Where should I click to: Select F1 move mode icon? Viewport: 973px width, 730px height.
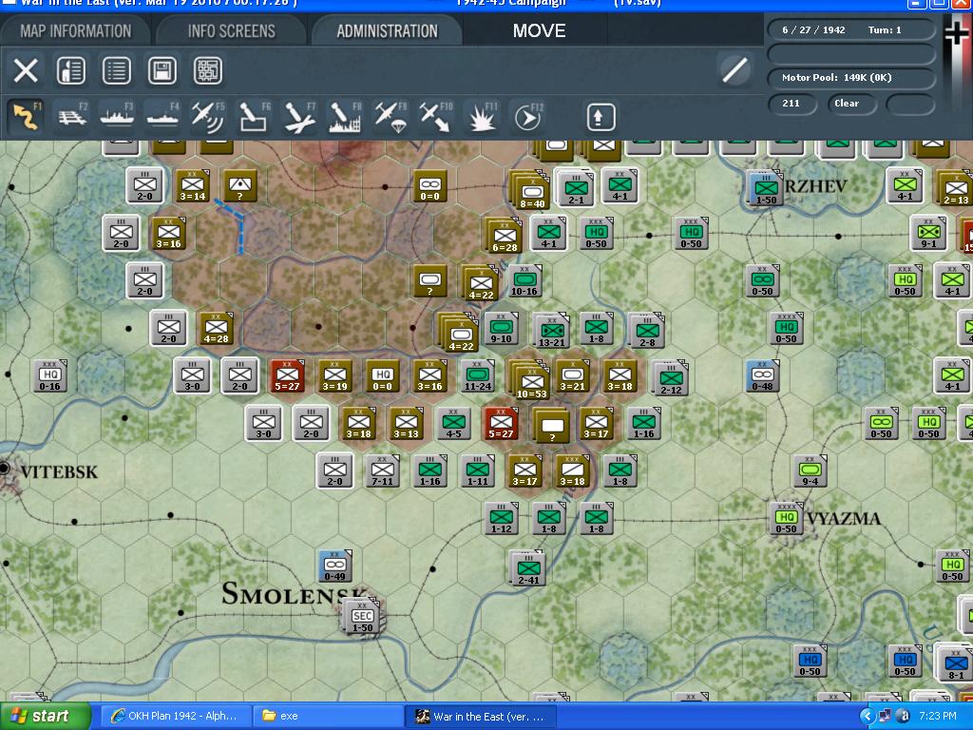coord(26,117)
